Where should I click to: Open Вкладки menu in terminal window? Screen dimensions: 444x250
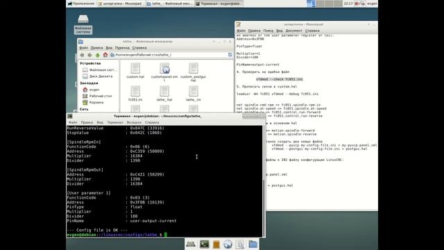[134, 122]
